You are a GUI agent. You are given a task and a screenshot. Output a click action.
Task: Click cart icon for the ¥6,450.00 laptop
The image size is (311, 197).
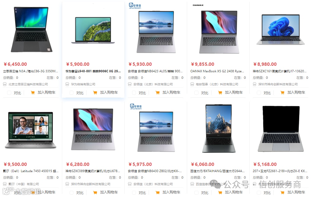click(x=33, y=93)
